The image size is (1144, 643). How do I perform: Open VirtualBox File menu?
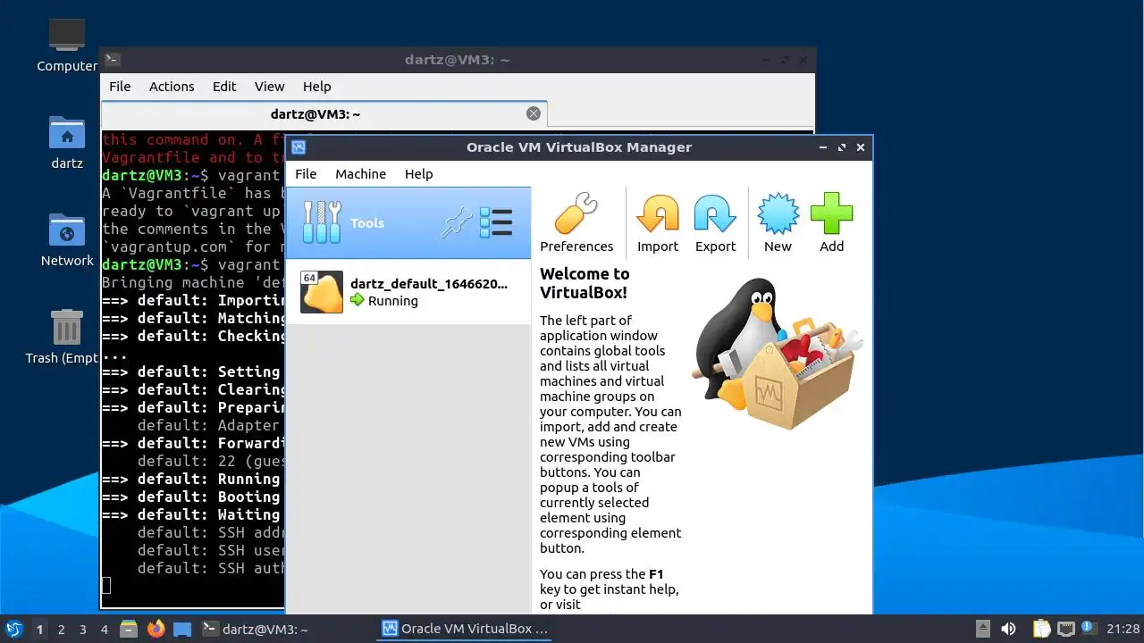point(306,174)
